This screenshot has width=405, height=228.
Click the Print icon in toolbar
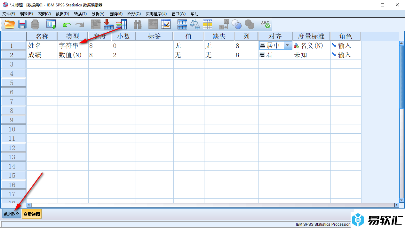click(35, 24)
